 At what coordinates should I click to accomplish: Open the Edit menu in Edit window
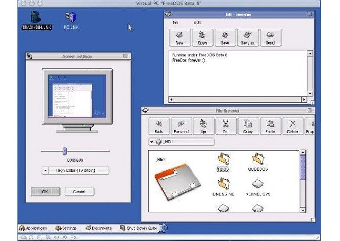(197, 22)
